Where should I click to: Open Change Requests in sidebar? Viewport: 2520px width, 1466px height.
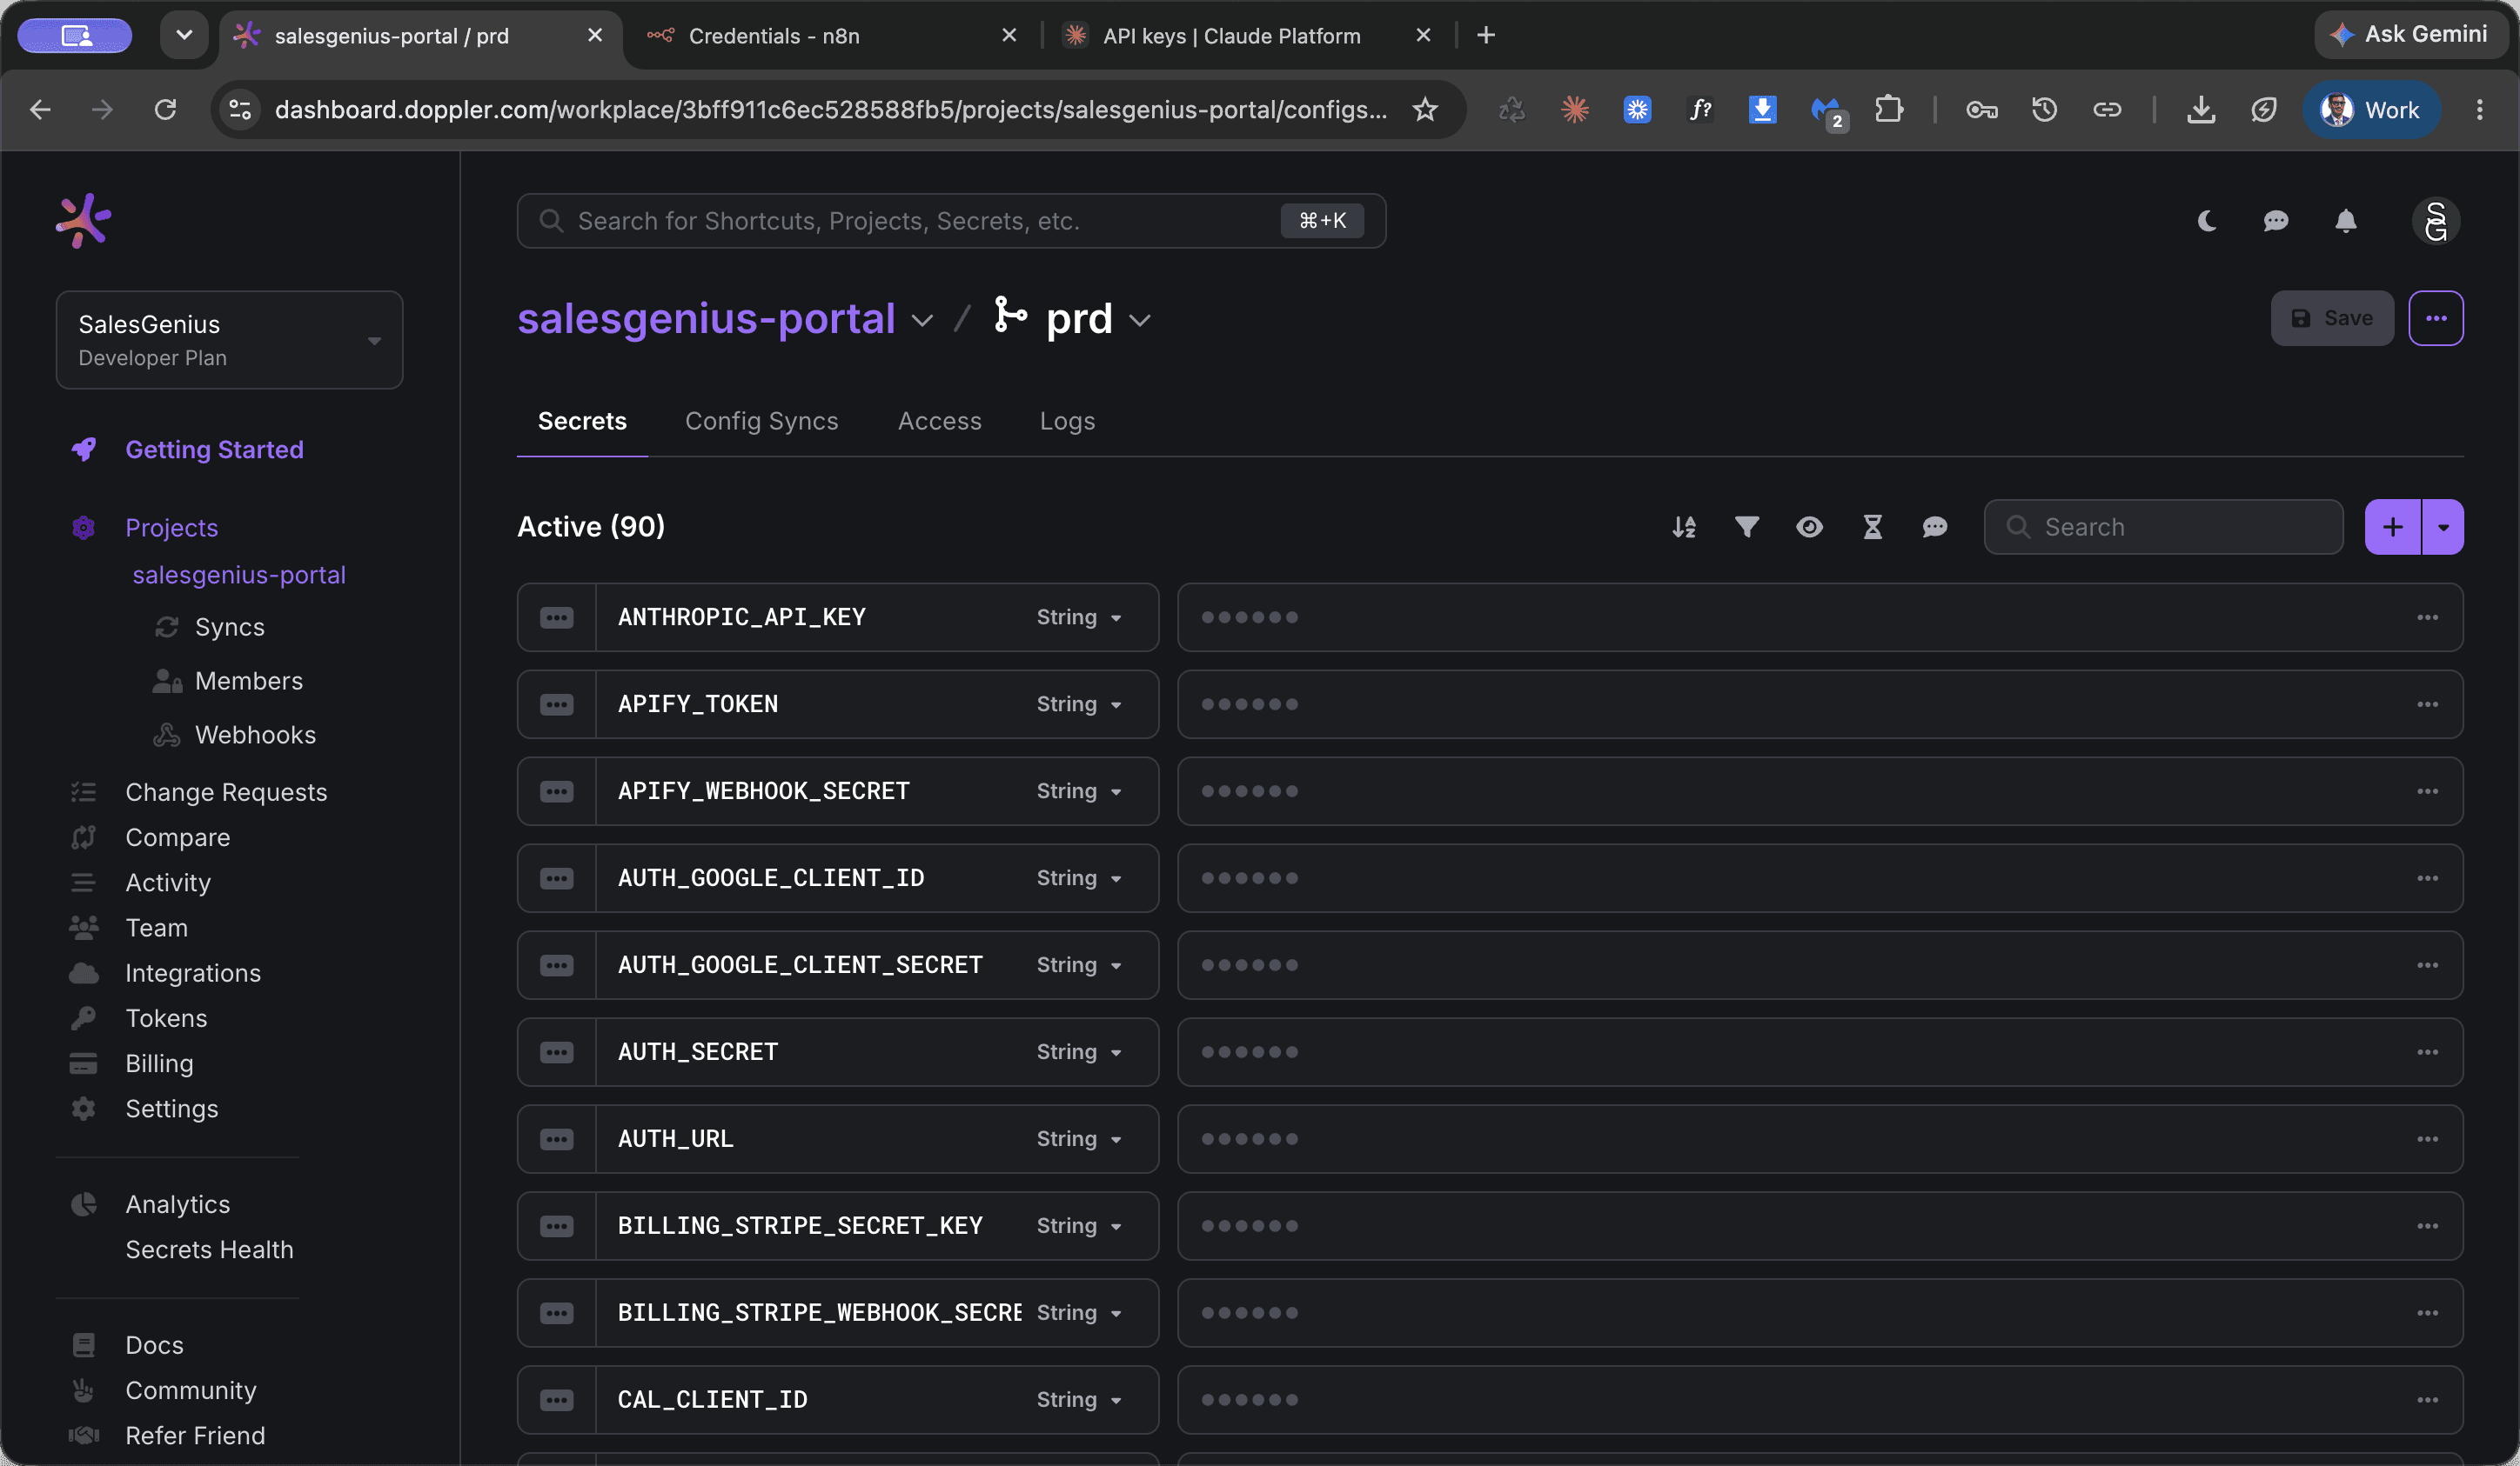(x=226, y=792)
